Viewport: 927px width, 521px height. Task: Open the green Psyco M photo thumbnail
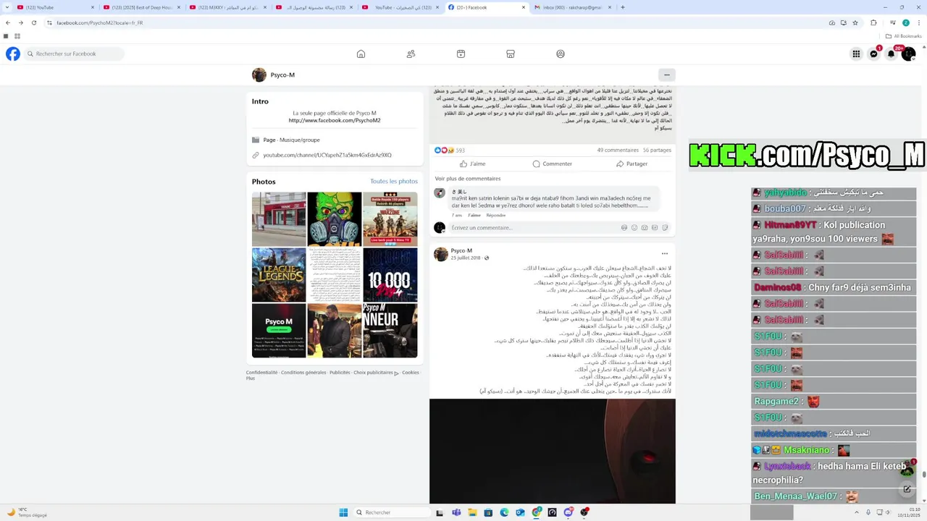[x=279, y=330]
